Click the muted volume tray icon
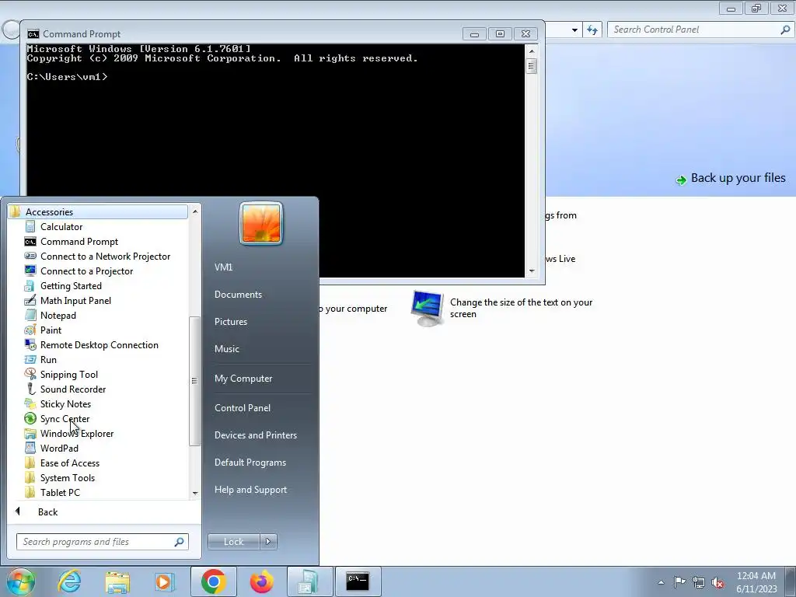Image resolution: width=796 pixels, height=597 pixels. tap(717, 582)
